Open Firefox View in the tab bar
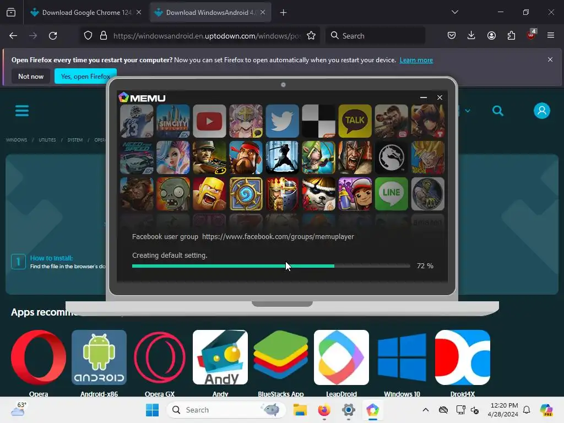Image resolution: width=564 pixels, height=423 pixels. [11, 13]
